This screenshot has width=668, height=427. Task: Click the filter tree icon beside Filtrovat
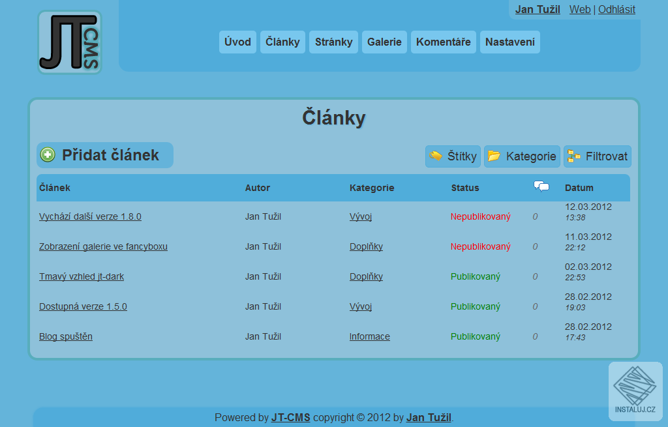tap(574, 156)
